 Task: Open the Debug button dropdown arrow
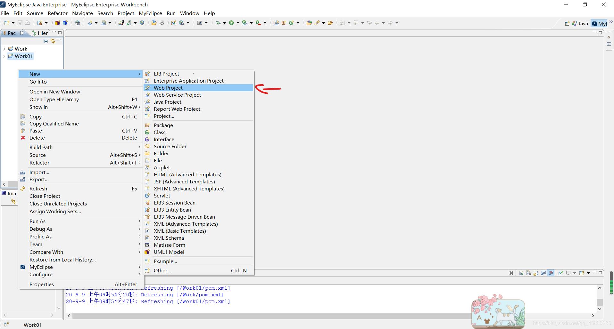tap(224, 23)
